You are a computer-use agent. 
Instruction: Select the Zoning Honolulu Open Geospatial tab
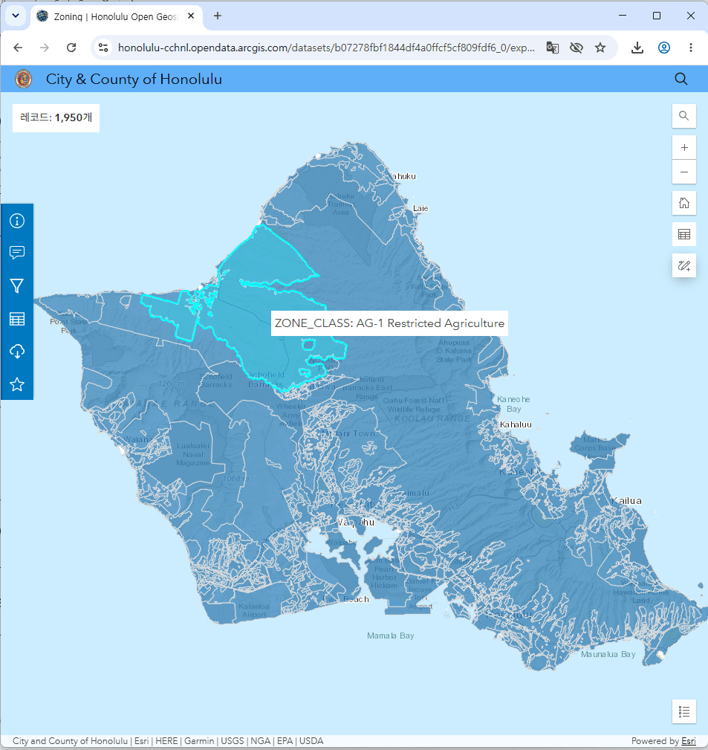pos(115,17)
